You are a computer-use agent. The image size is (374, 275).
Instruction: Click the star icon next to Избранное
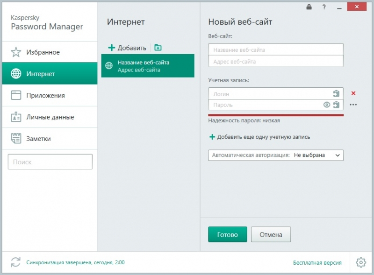pos(16,52)
